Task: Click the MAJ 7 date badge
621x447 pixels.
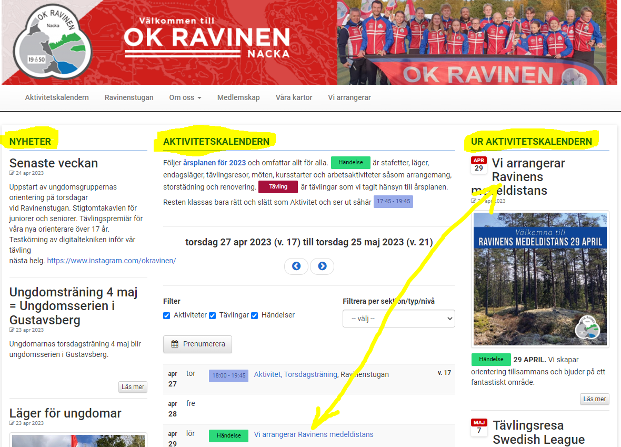Action: [479, 427]
